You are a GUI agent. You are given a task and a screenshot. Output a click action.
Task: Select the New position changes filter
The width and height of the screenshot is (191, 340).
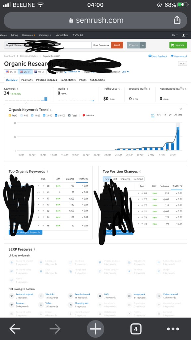(107, 179)
